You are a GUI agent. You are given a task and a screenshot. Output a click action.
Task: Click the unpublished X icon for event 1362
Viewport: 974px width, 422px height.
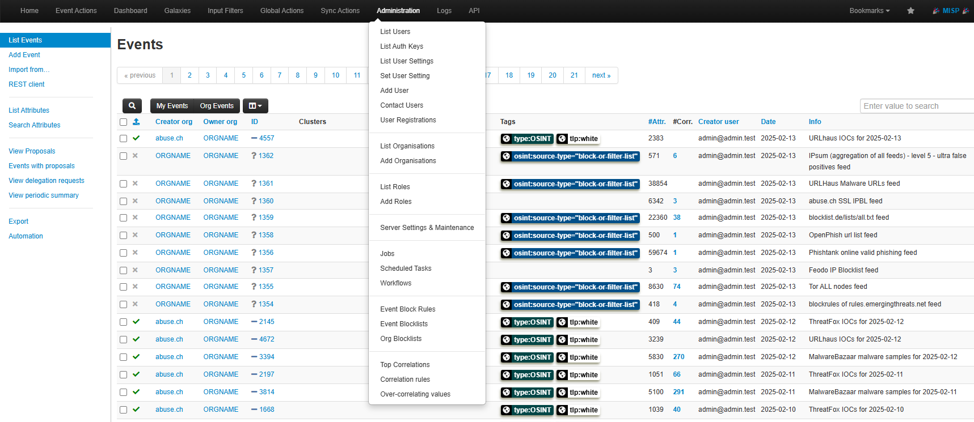coord(135,156)
